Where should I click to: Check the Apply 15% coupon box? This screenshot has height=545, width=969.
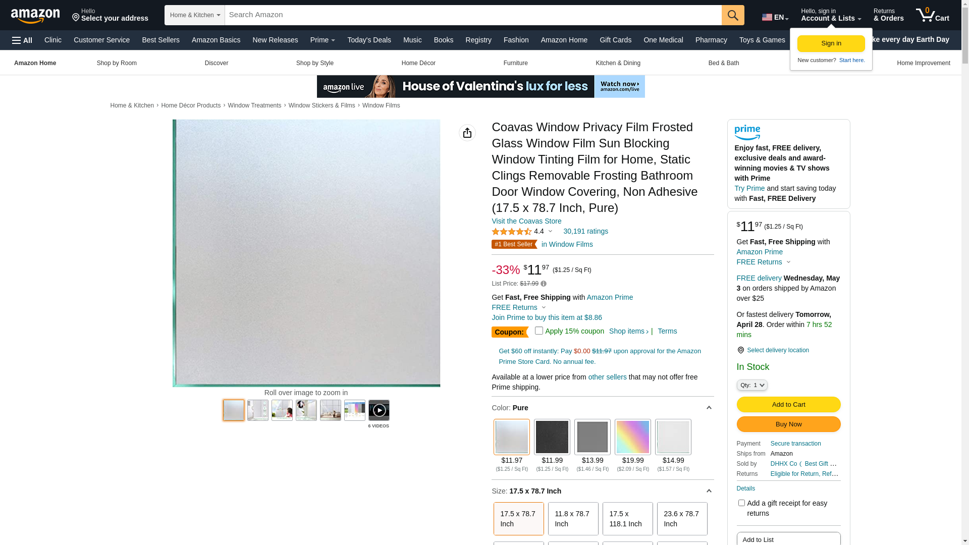(539, 331)
